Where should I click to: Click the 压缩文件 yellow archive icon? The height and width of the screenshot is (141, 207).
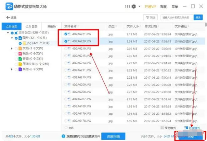click(x=20, y=64)
